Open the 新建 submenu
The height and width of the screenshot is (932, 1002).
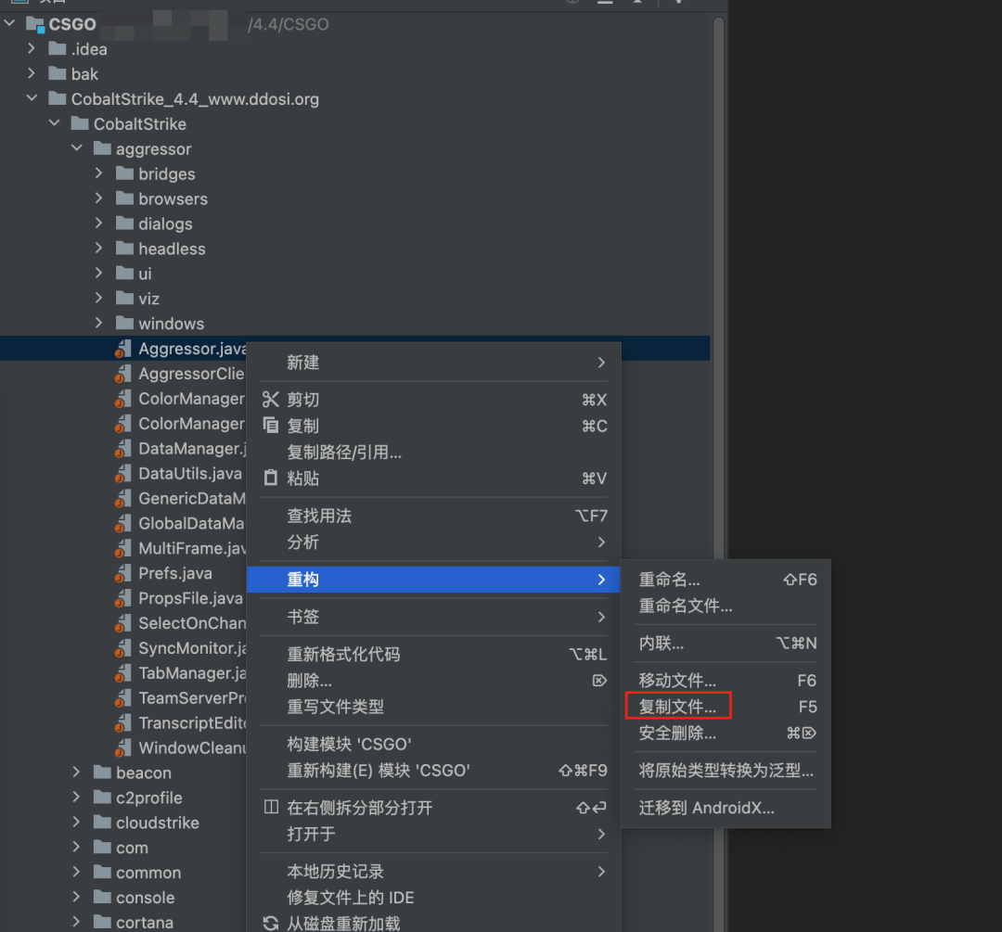pyautogui.click(x=433, y=363)
